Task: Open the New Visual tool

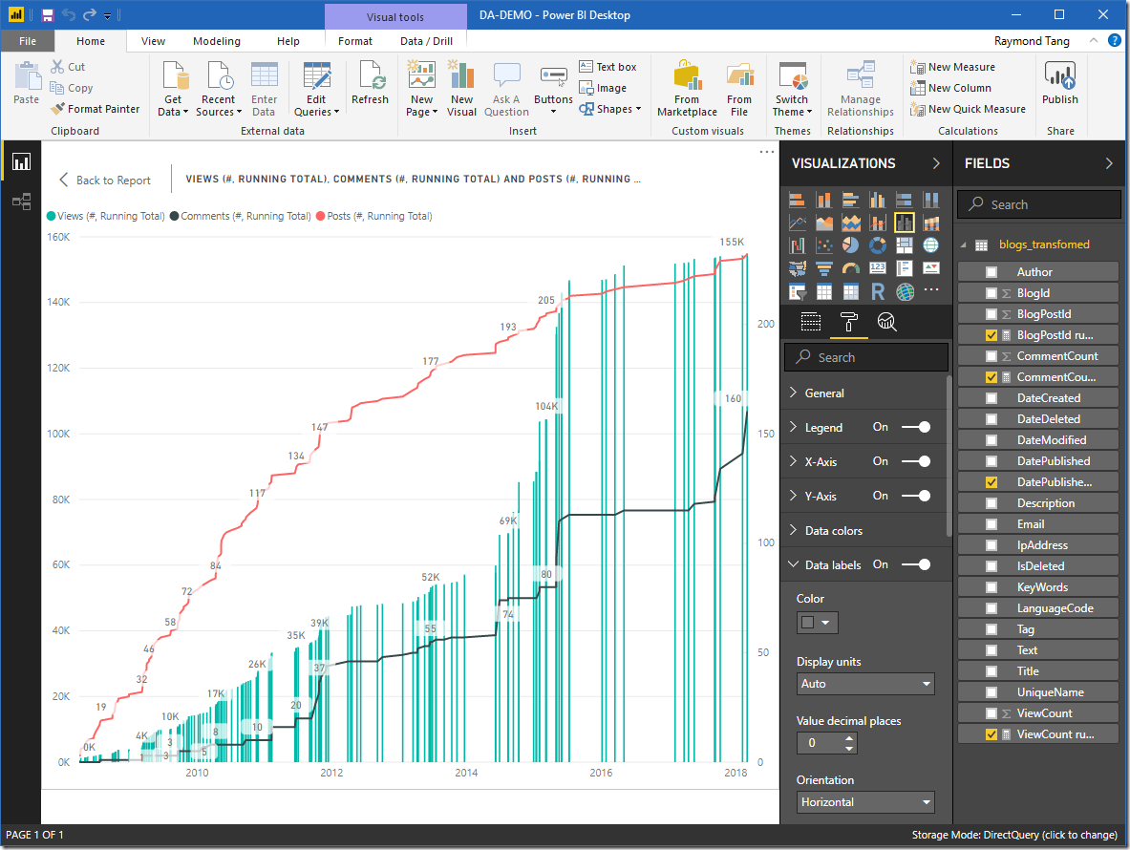Action: tap(461, 76)
